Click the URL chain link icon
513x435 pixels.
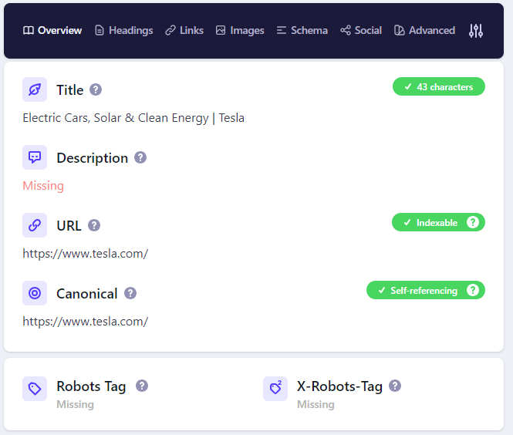coord(35,225)
